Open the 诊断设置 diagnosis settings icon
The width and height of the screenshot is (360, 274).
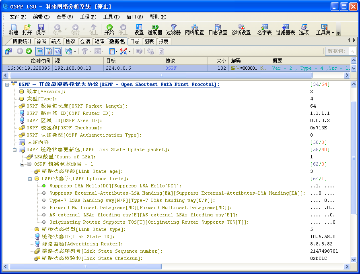[x=241, y=29]
